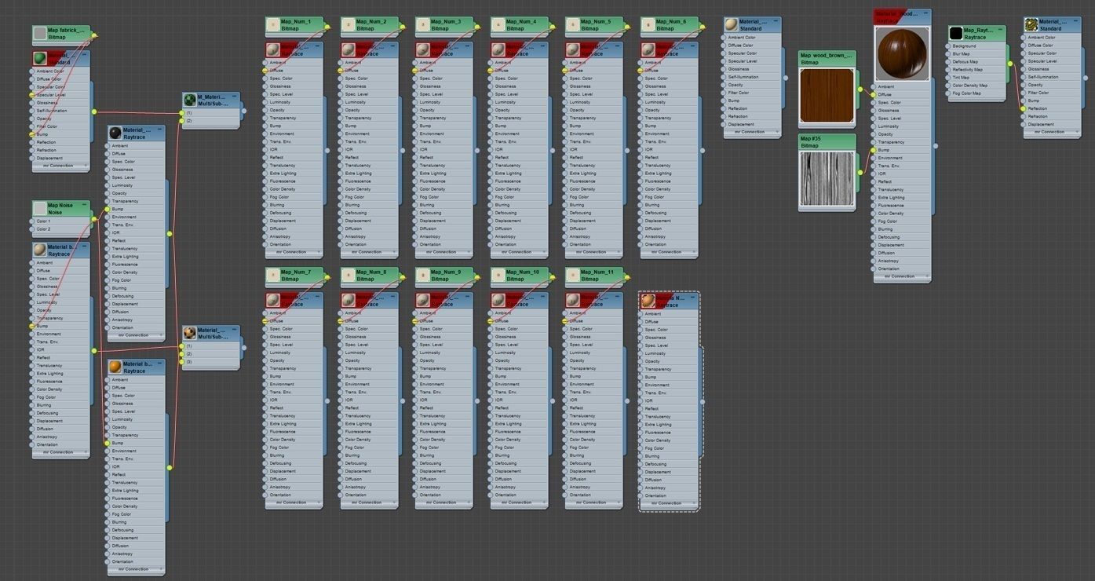Click the output socket of the wood Raytrace node

point(934,145)
